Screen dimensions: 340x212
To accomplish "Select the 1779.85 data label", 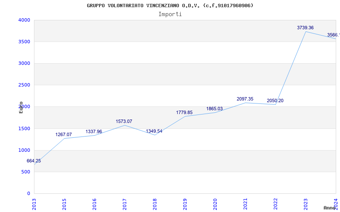I will click(x=184, y=112).
